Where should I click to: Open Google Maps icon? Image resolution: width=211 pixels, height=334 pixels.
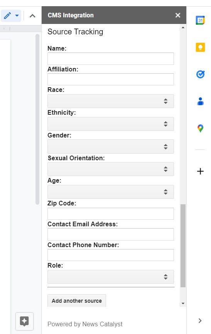[200, 129]
